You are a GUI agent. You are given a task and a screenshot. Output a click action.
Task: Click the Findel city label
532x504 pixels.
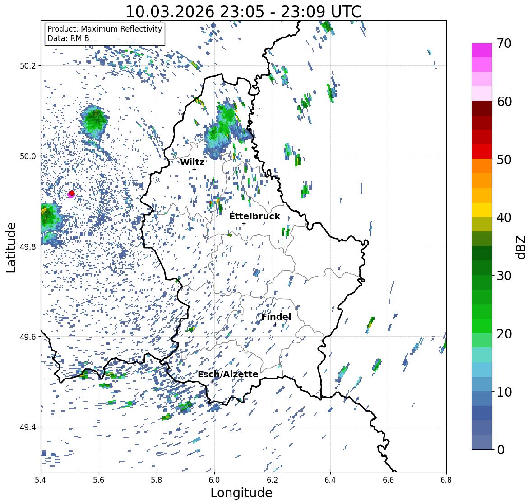pos(276,317)
